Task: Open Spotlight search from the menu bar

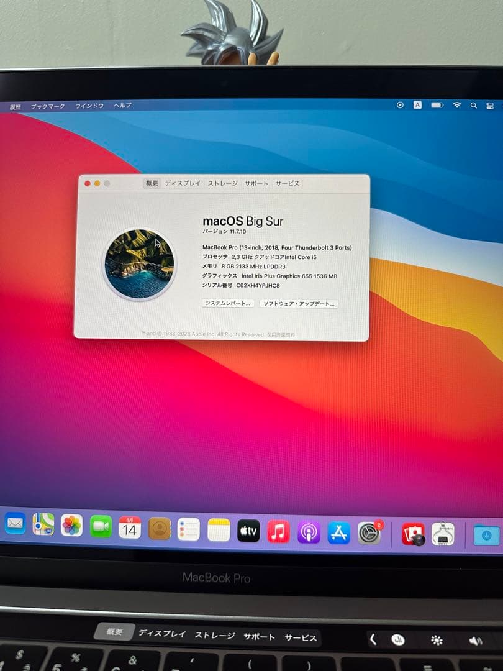Action: [x=473, y=105]
